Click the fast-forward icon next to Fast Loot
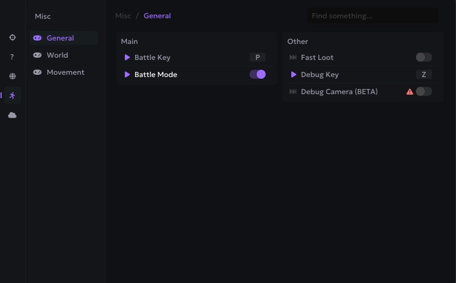 tap(293, 58)
